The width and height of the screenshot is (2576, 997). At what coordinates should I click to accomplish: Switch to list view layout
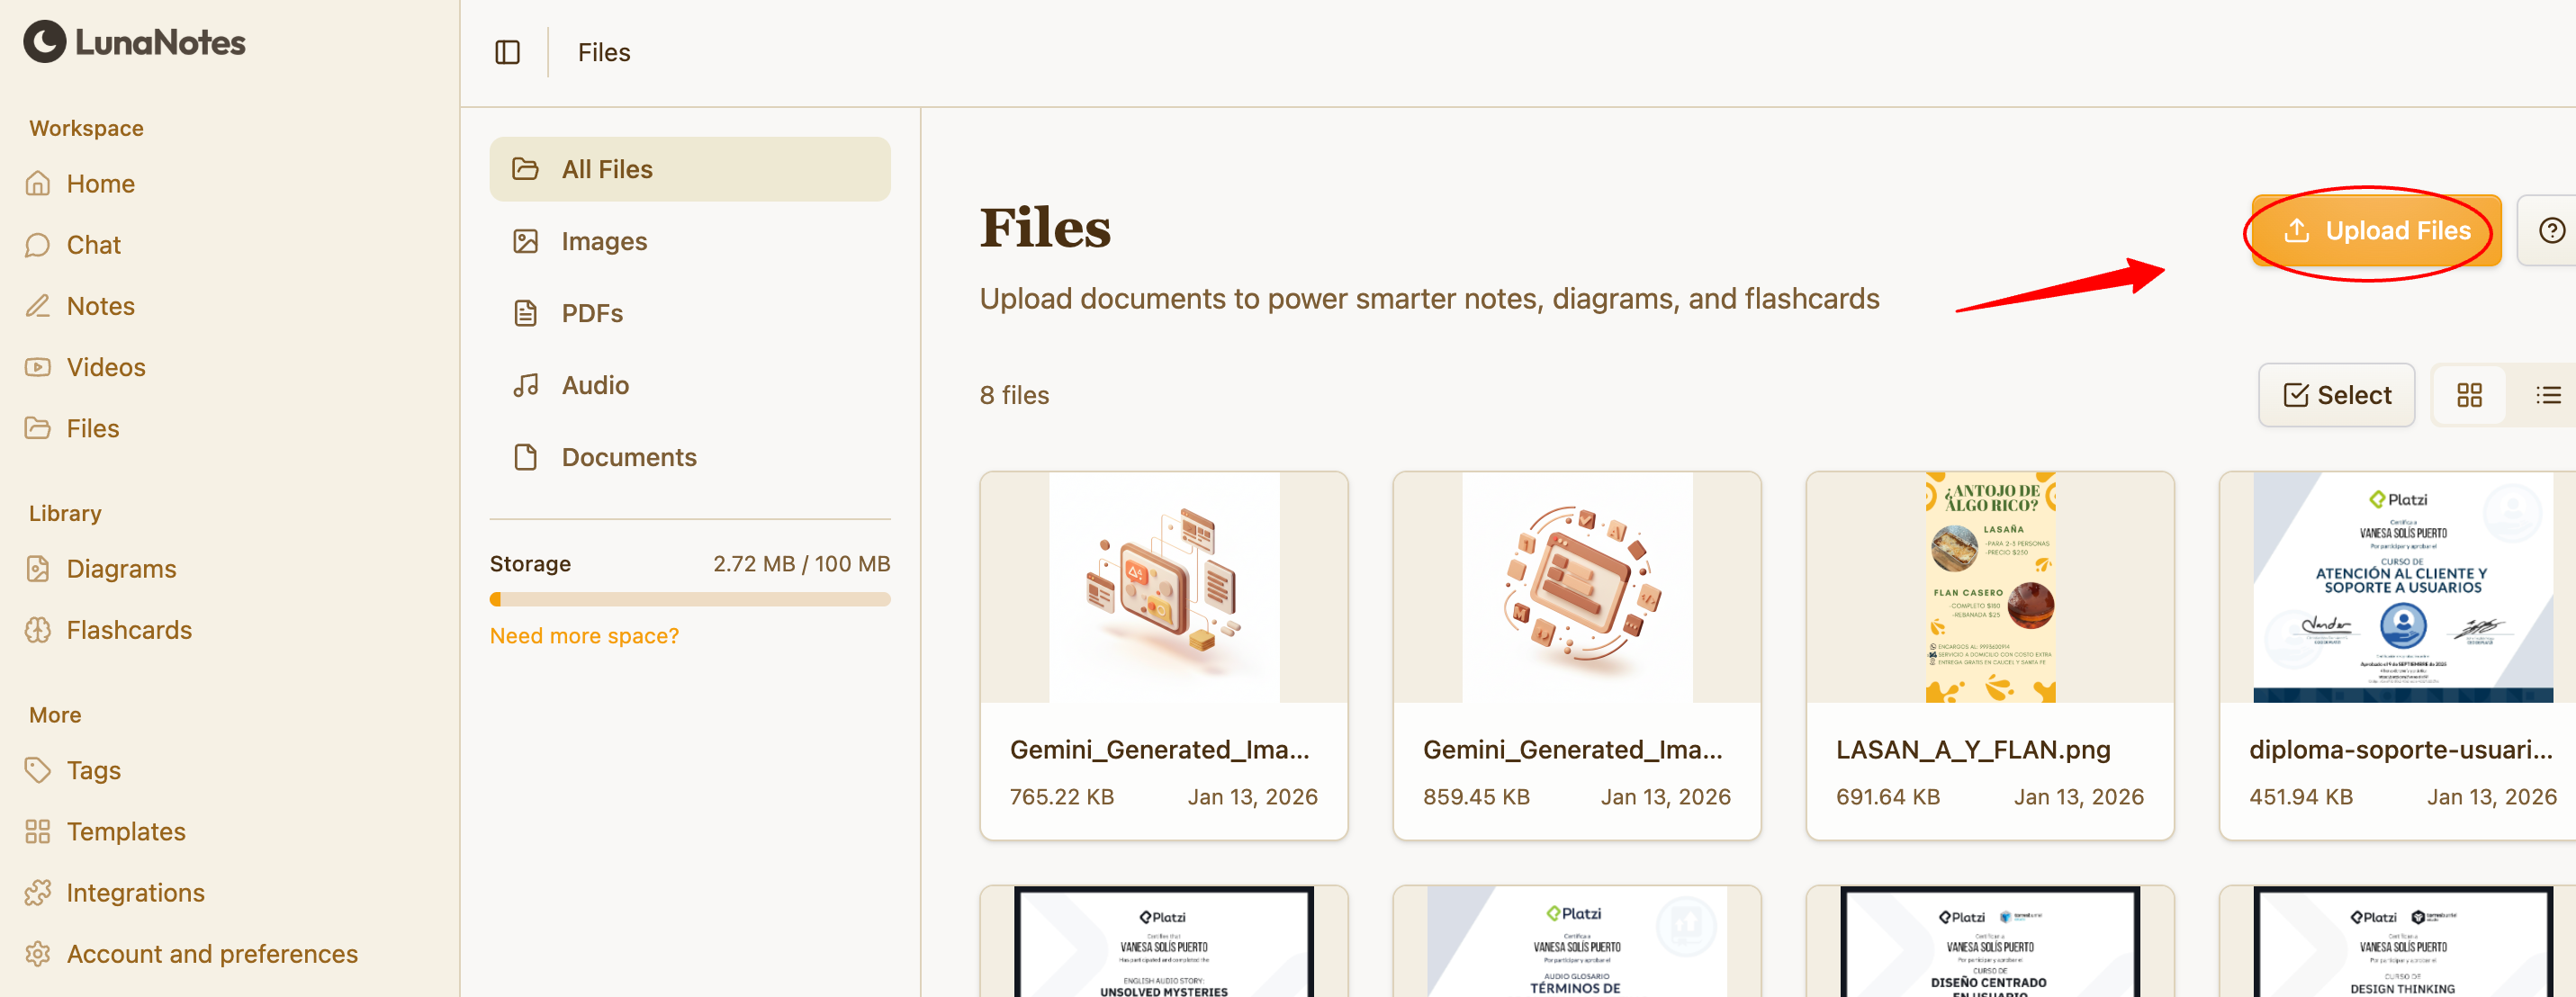(x=2547, y=395)
